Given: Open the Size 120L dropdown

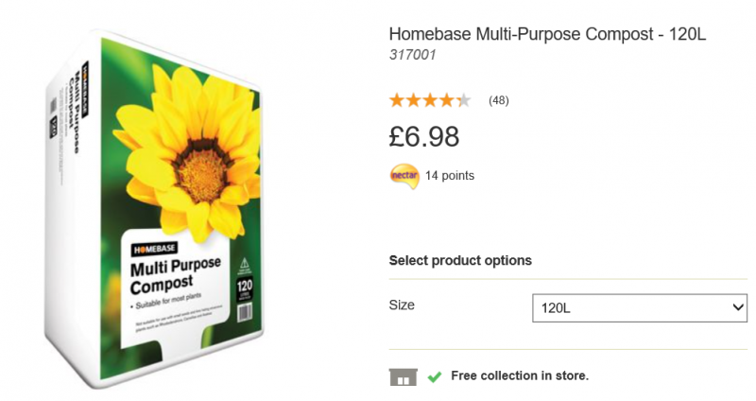Looking at the screenshot, I should 640,307.
